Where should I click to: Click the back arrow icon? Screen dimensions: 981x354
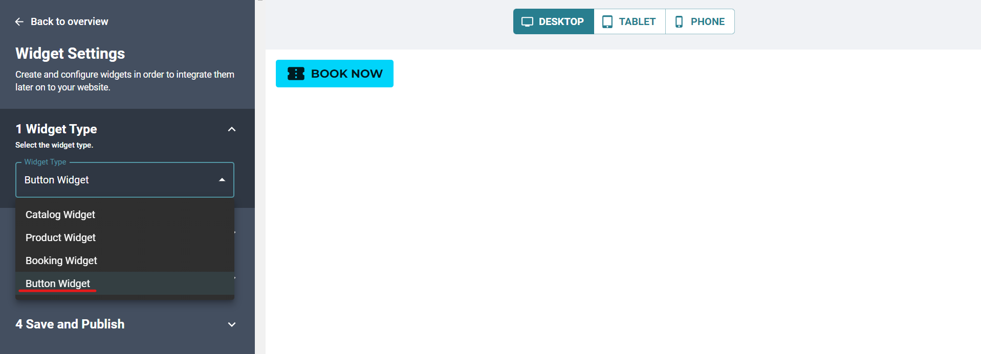coord(19,21)
